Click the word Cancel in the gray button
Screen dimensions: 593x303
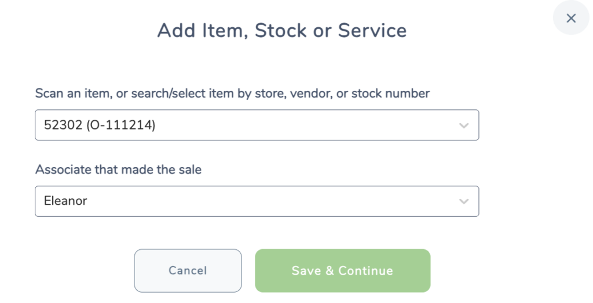188,271
